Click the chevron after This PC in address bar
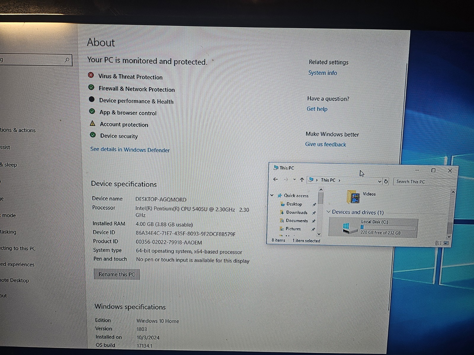 [x=340, y=180]
